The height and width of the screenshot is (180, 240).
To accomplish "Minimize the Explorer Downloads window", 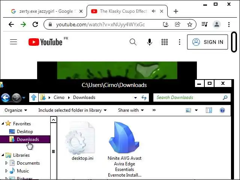I will point(199,84).
